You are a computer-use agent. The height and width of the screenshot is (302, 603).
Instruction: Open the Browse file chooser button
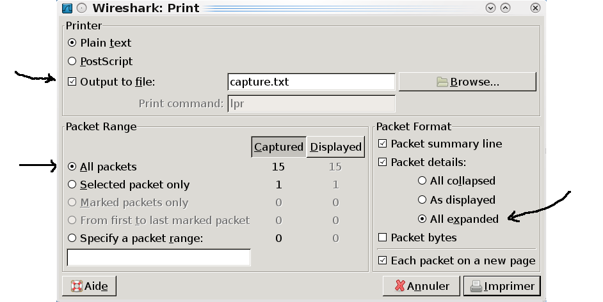coord(467,82)
